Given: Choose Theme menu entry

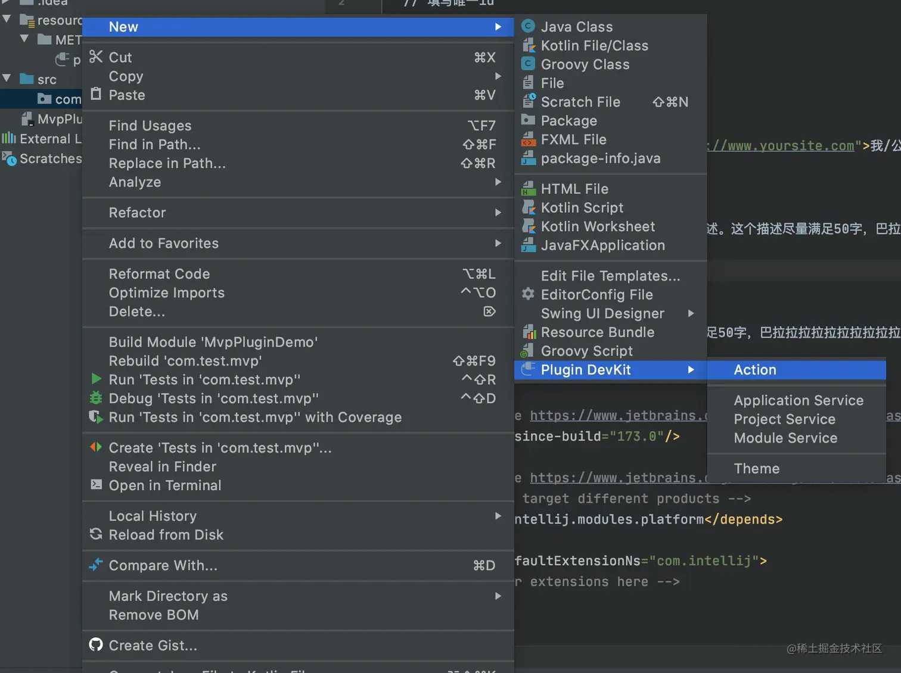Looking at the screenshot, I should click(796, 469).
